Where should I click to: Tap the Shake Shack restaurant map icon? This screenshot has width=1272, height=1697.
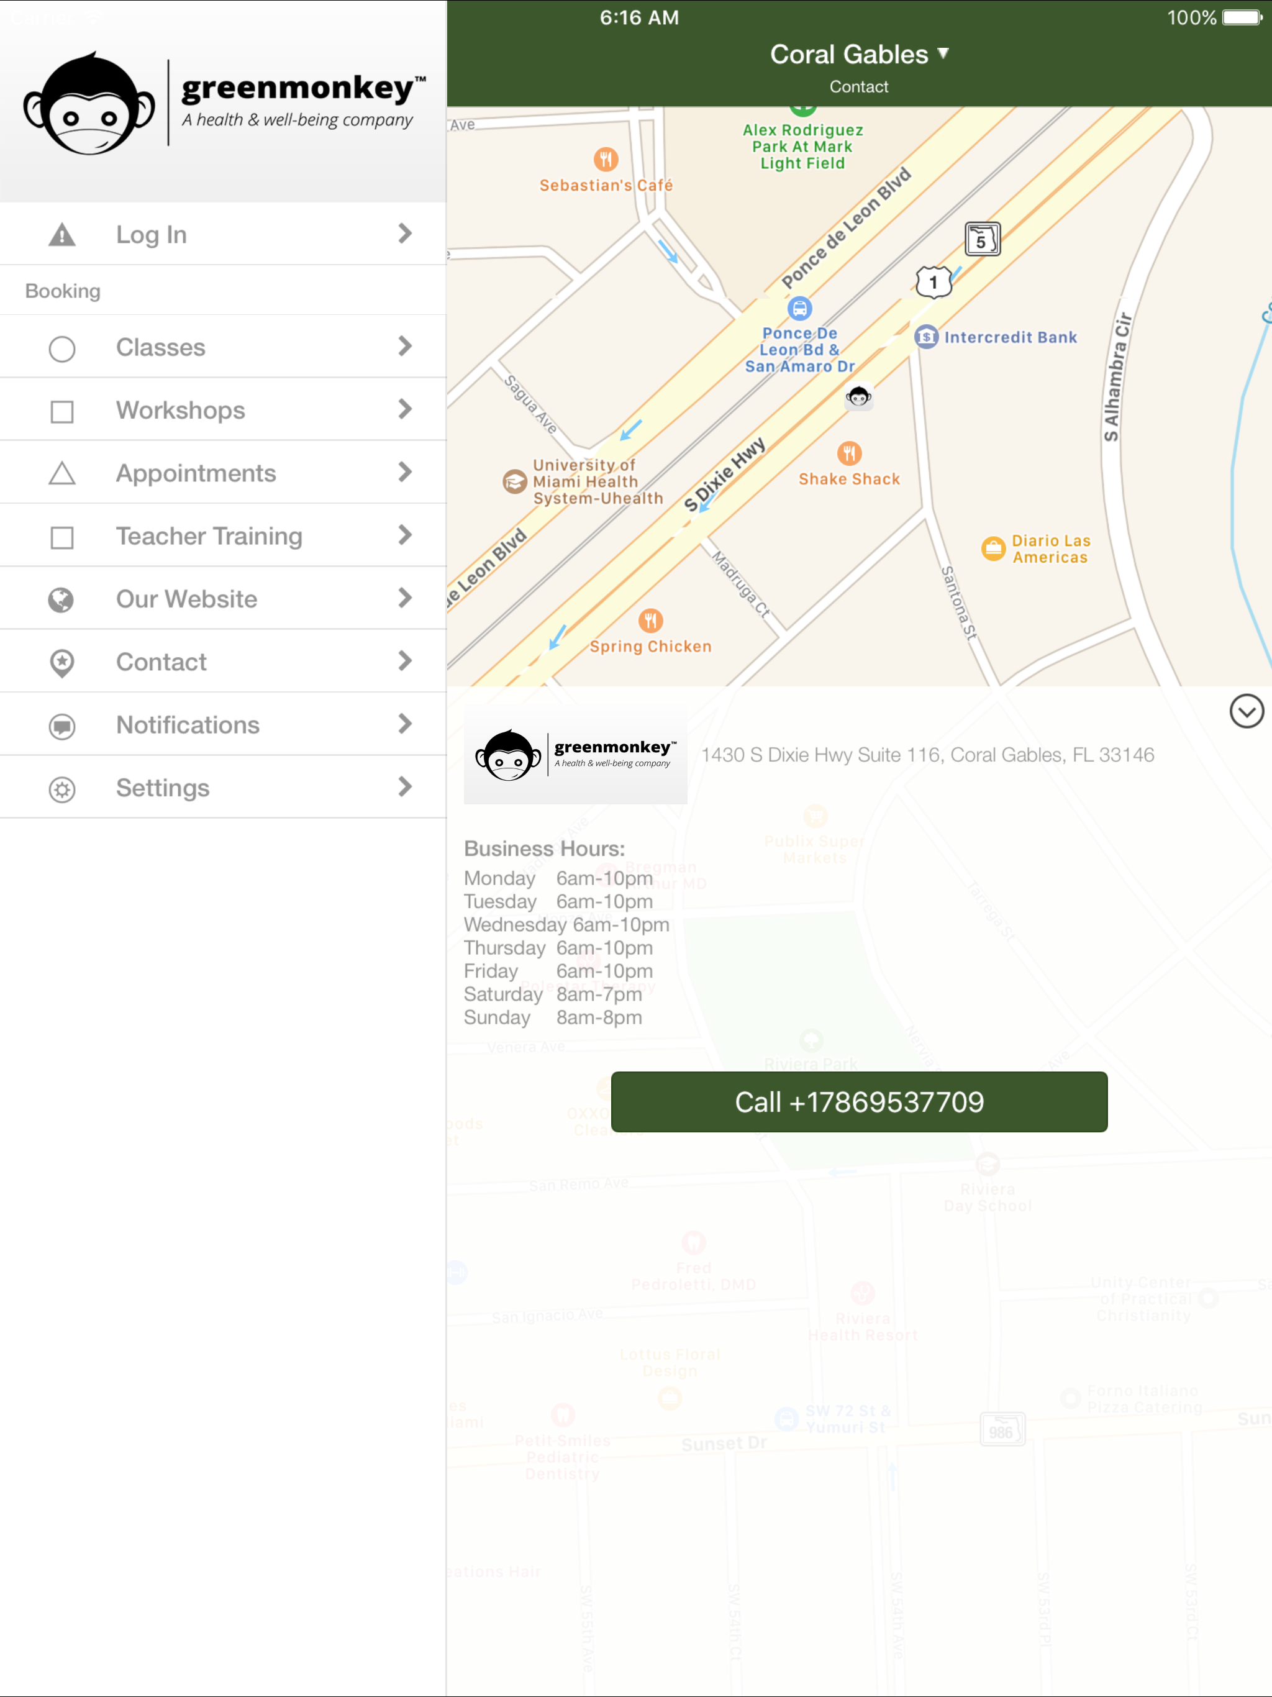[849, 453]
